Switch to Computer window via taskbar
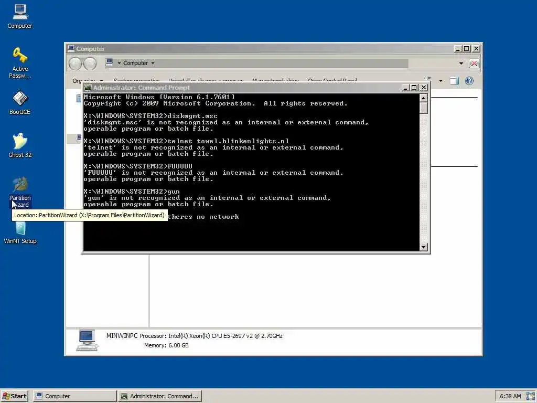 [x=74, y=396]
